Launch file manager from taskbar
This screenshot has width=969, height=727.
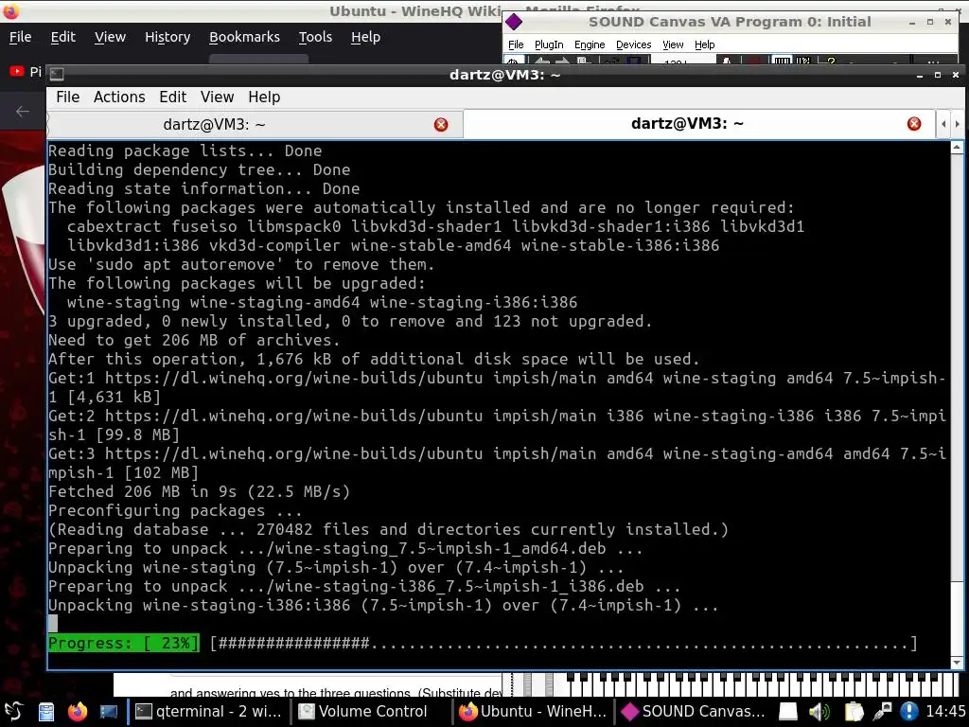point(46,712)
